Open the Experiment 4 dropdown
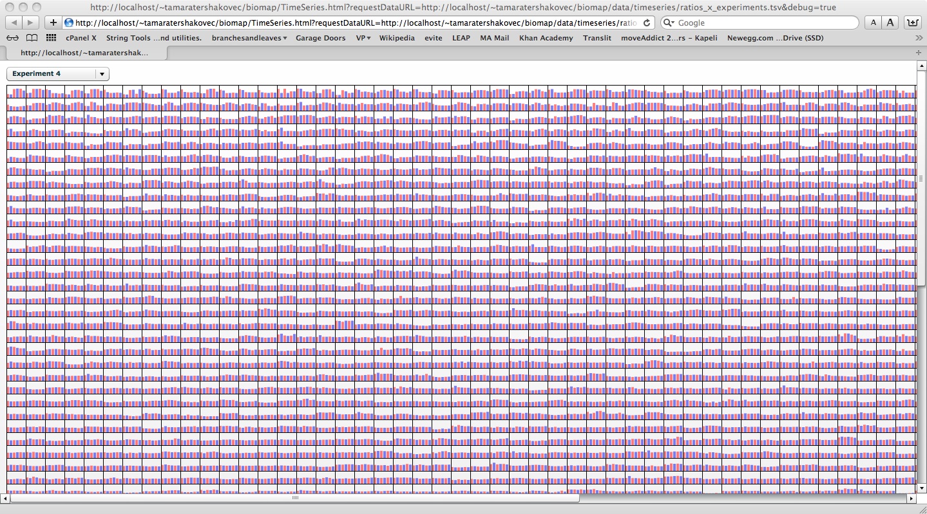The height and width of the screenshot is (514, 927). click(x=58, y=74)
